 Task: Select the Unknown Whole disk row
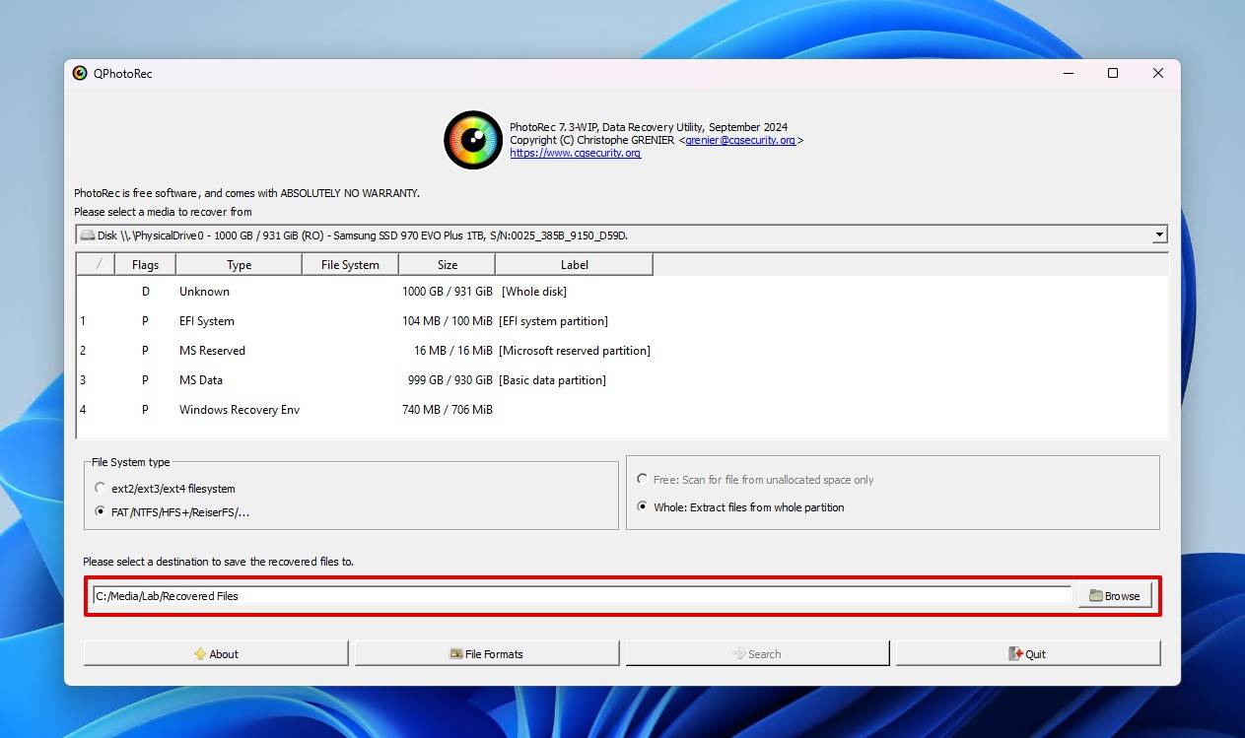pyautogui.click(x=622, y=291)
